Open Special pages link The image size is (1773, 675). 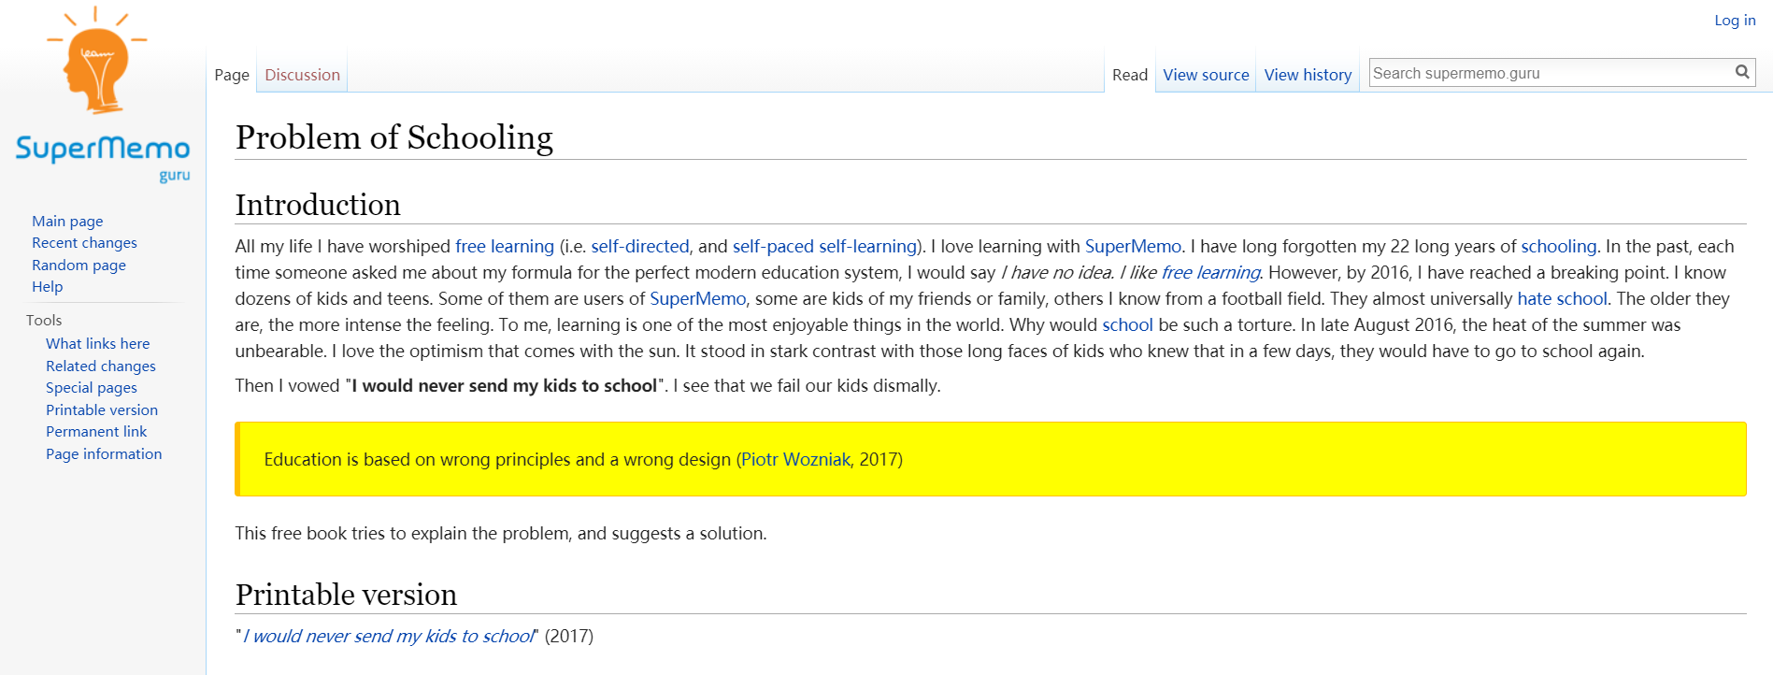[x=92, y=388]
